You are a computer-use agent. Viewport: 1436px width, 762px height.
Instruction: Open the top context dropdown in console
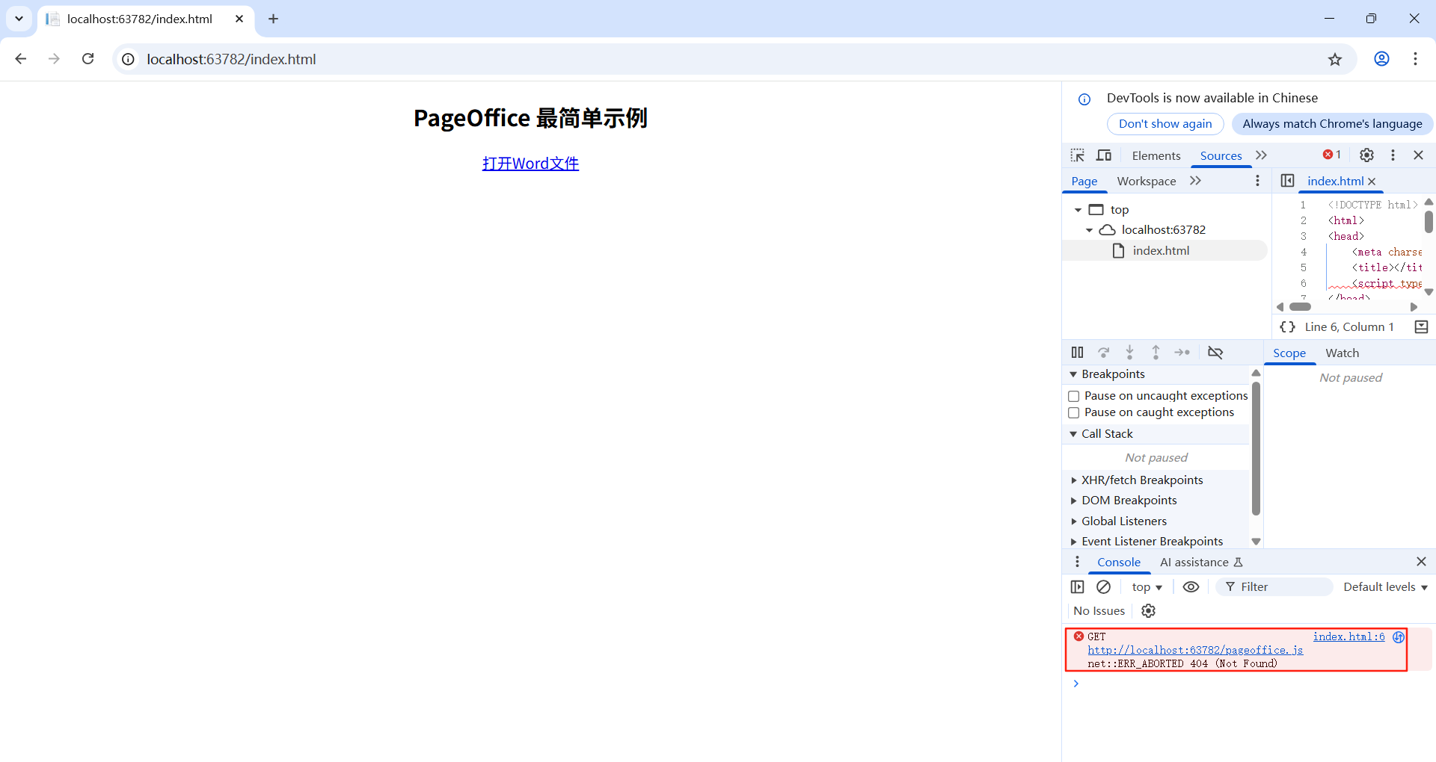(1147, 587)
